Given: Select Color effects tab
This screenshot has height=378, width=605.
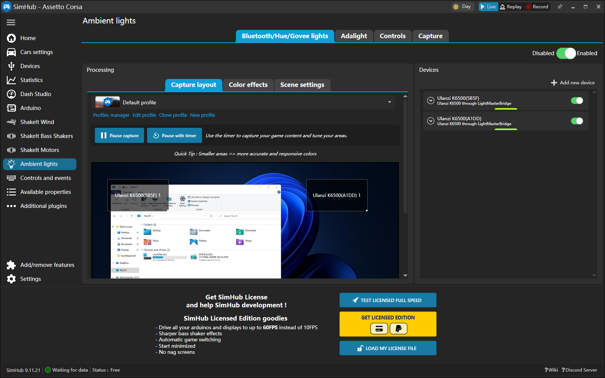Looking at the screenshot, I should 248,85.
